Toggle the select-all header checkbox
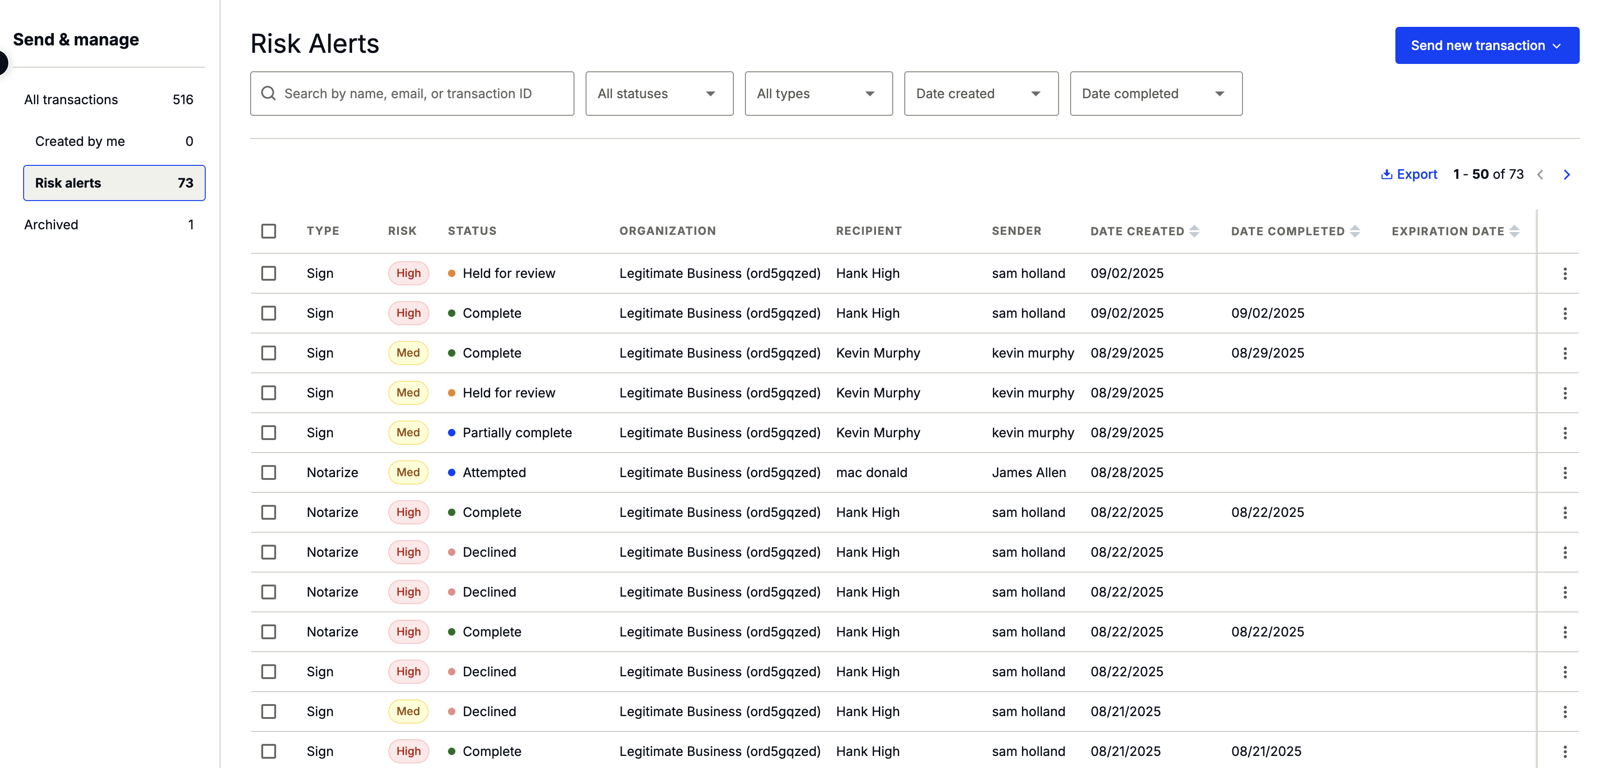This screenshot has width=1602, height=768. [x=269, y=231]
